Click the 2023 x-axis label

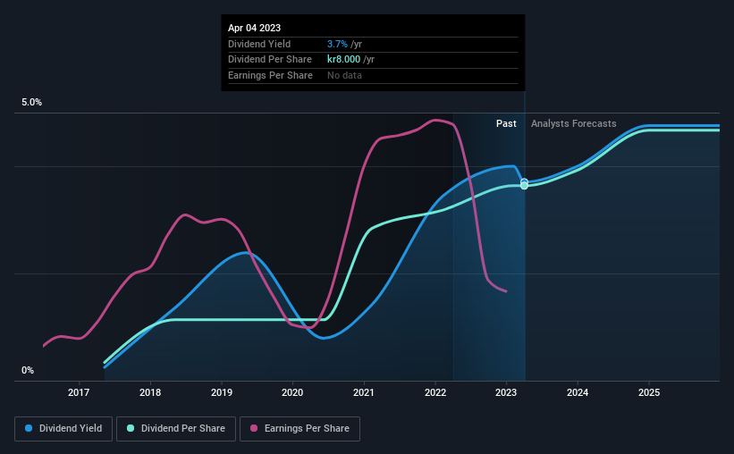[x=506, y=392]
